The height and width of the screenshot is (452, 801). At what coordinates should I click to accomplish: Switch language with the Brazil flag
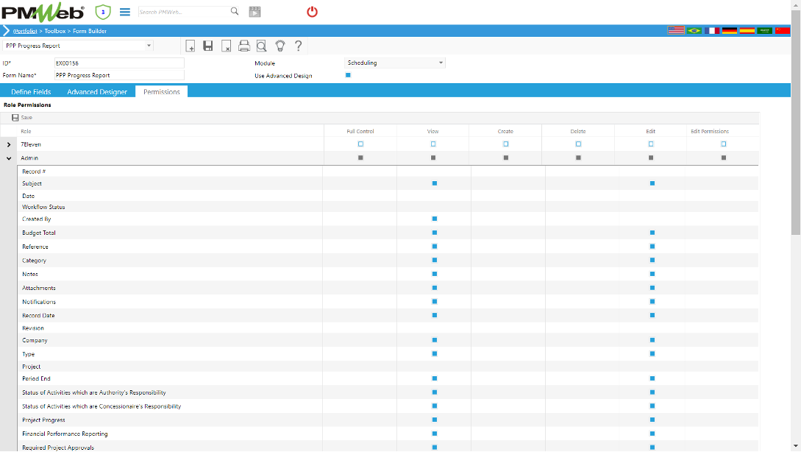(694, 31)
